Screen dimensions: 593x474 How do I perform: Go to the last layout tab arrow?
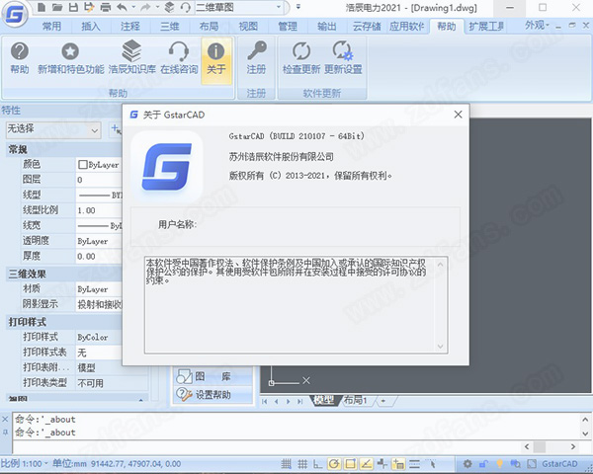coord(299,402)
